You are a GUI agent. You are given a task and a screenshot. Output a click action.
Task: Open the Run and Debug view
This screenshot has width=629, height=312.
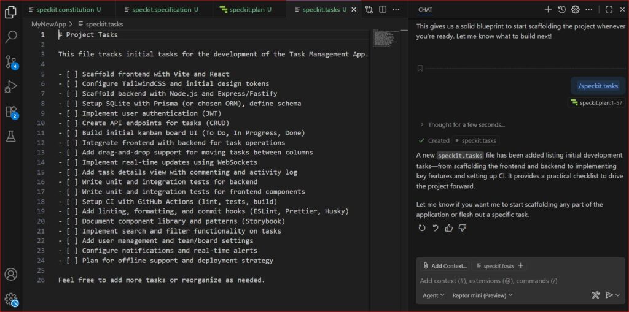(x=11, y=86)
